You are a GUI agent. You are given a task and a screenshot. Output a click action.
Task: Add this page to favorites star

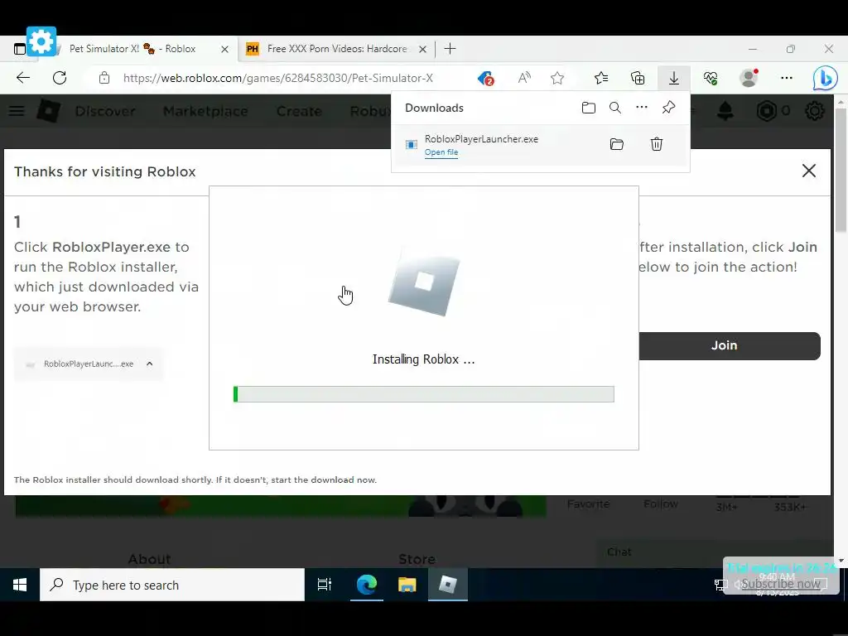557,79
